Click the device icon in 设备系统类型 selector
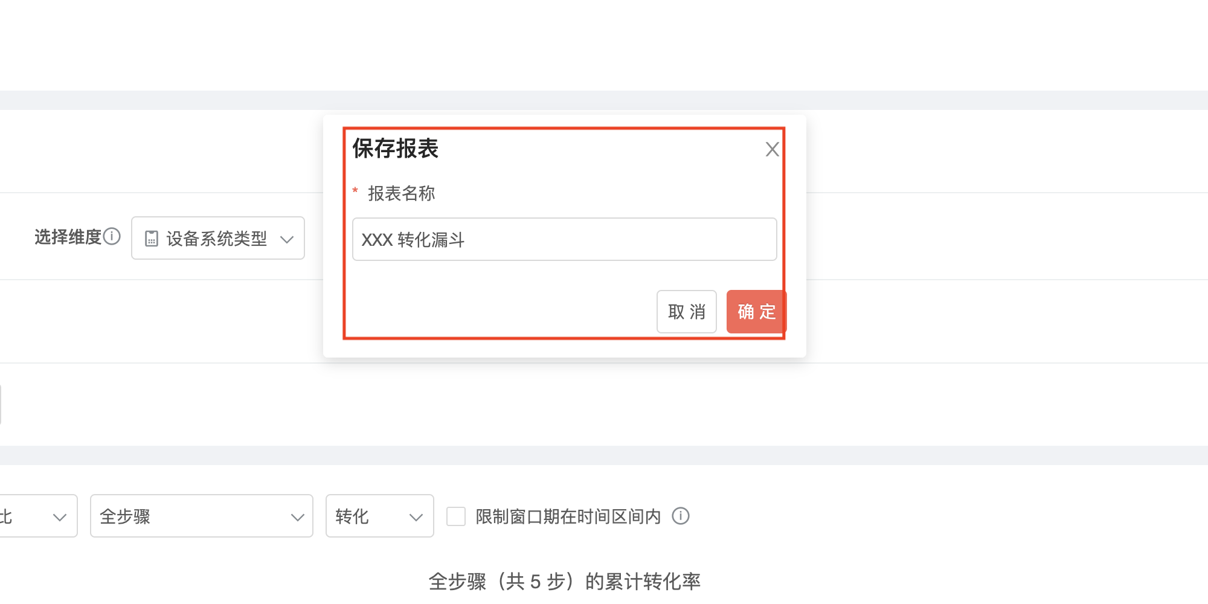Image resolution: width=1208 pixels, height=604 pixels. tap(152, 239)
